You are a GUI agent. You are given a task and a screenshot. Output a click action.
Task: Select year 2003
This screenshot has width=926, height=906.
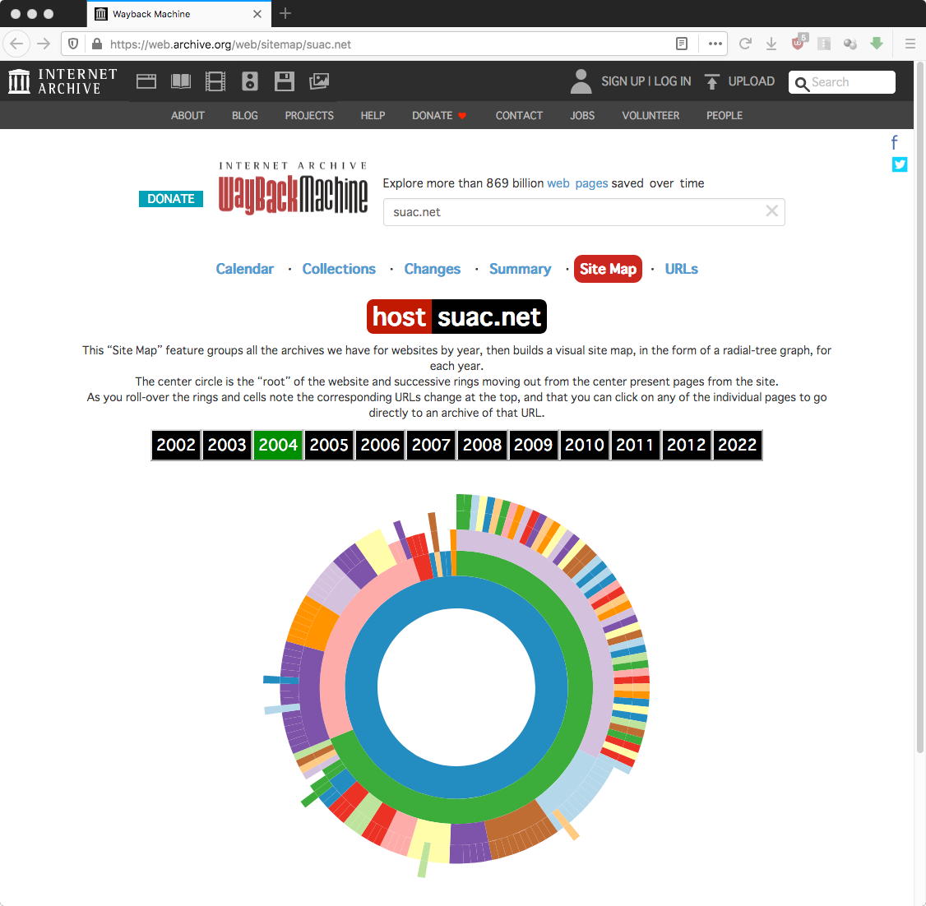coord(227,445)
